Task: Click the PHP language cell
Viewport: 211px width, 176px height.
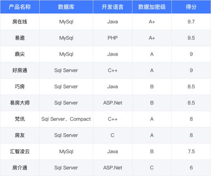Action: 113,38
